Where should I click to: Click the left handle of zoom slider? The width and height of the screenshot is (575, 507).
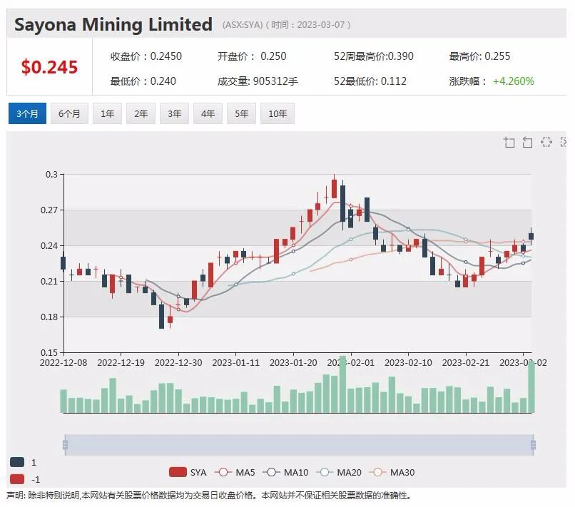coord(65,445)
